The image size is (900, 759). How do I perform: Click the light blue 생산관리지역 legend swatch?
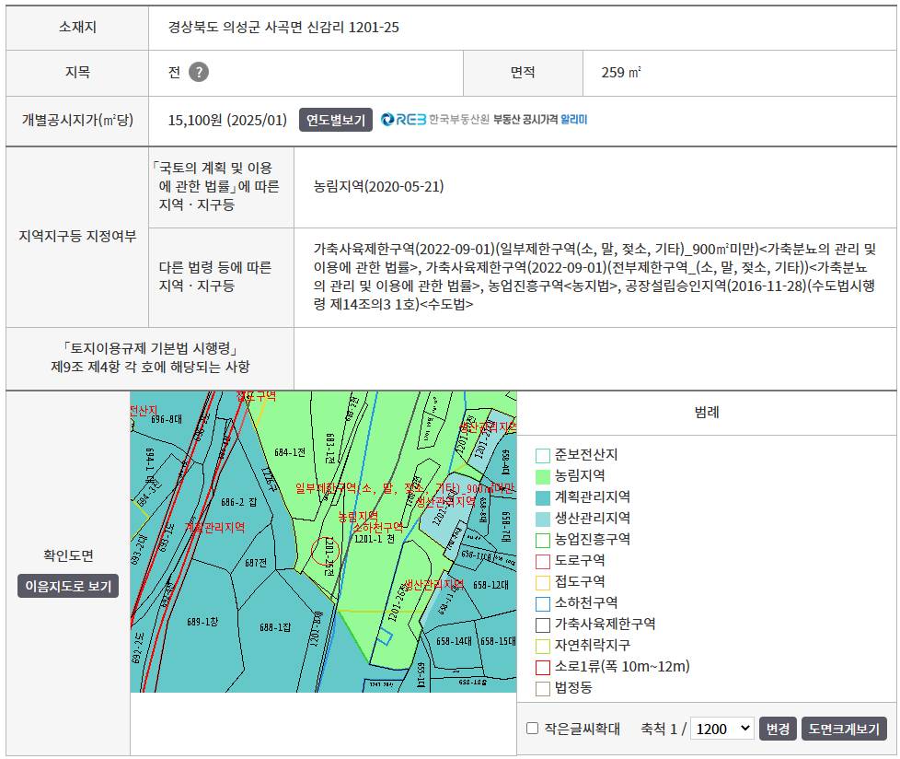click(542, 519)
